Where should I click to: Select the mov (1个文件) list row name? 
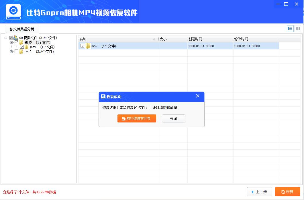[103, 46]
